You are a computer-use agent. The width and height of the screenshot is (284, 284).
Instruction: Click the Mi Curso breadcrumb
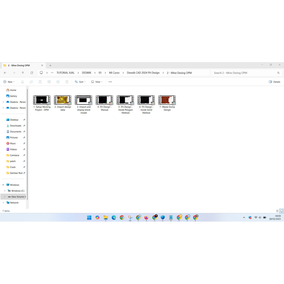tap(114, 73)
